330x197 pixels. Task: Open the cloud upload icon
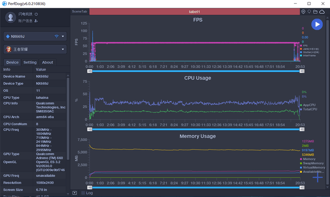tap(322, 12)
